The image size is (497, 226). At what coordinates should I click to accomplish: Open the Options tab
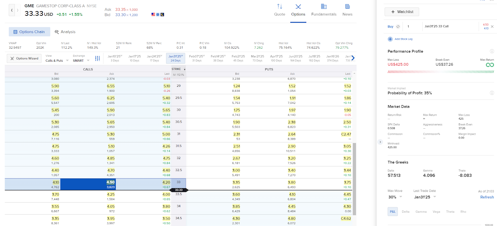(298, 10)
